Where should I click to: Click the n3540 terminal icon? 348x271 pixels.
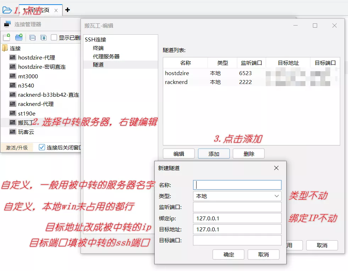(x=13, y=85)
